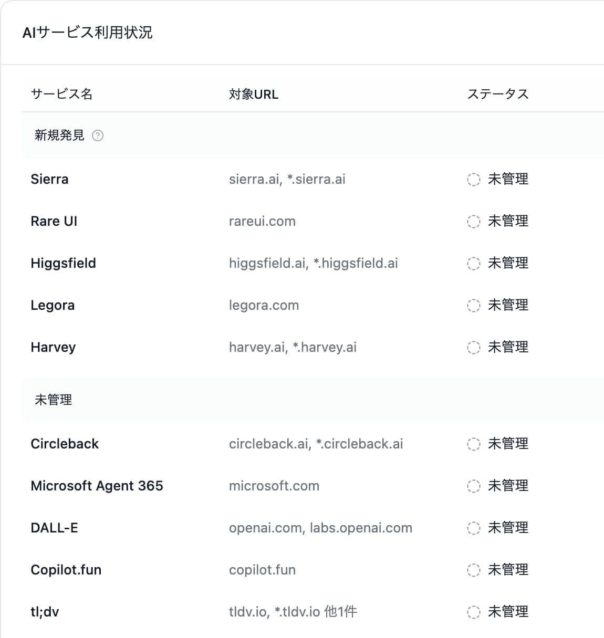Click the legora.com URL cell
The width and height of the screenshot is (604, 638).
click(x=264, y=305)
